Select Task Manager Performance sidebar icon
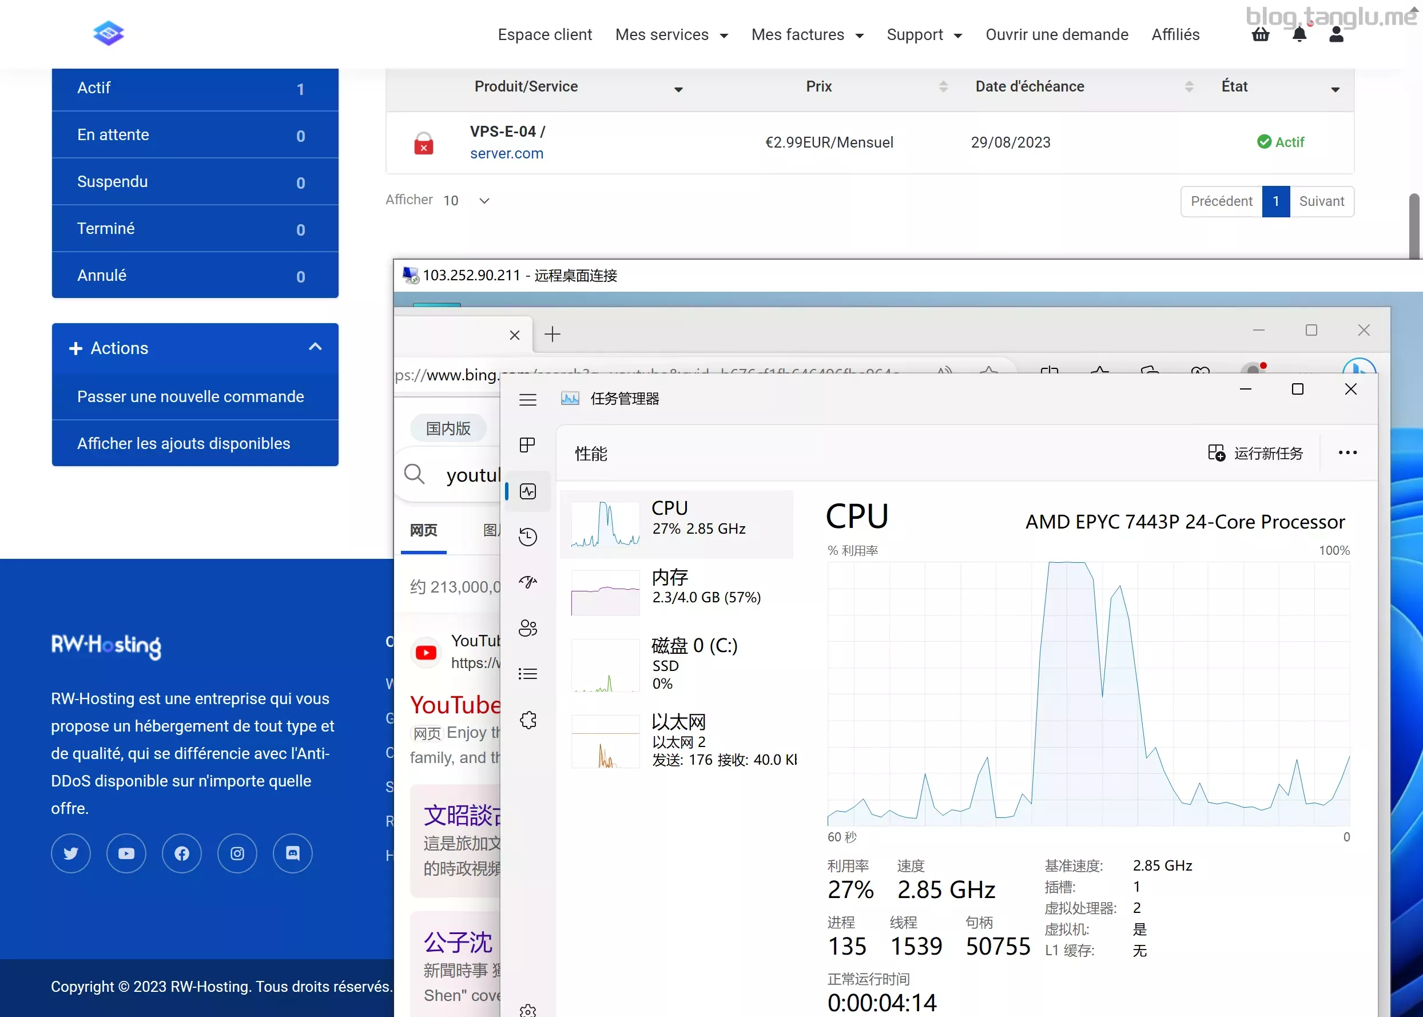Viewport: 1423px width, 1017px height. coord(528,491)
